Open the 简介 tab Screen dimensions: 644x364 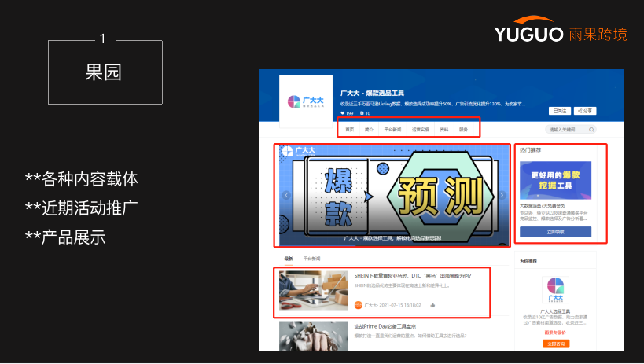point(369,130)
